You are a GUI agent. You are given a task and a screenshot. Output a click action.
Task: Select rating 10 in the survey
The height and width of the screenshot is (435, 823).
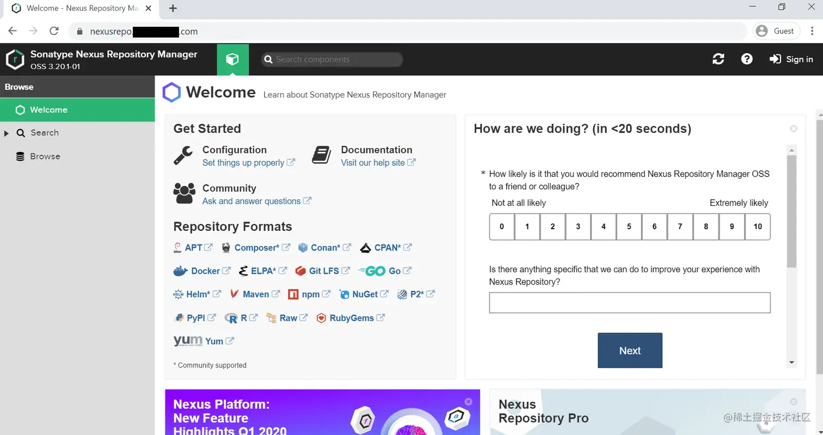pos(758,227)
